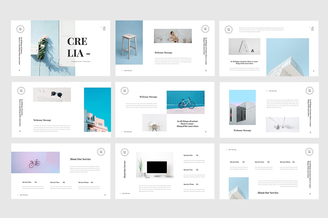Click the Presentation Template subtitle
The image size is (328, 218).
(x=81, y=61)
